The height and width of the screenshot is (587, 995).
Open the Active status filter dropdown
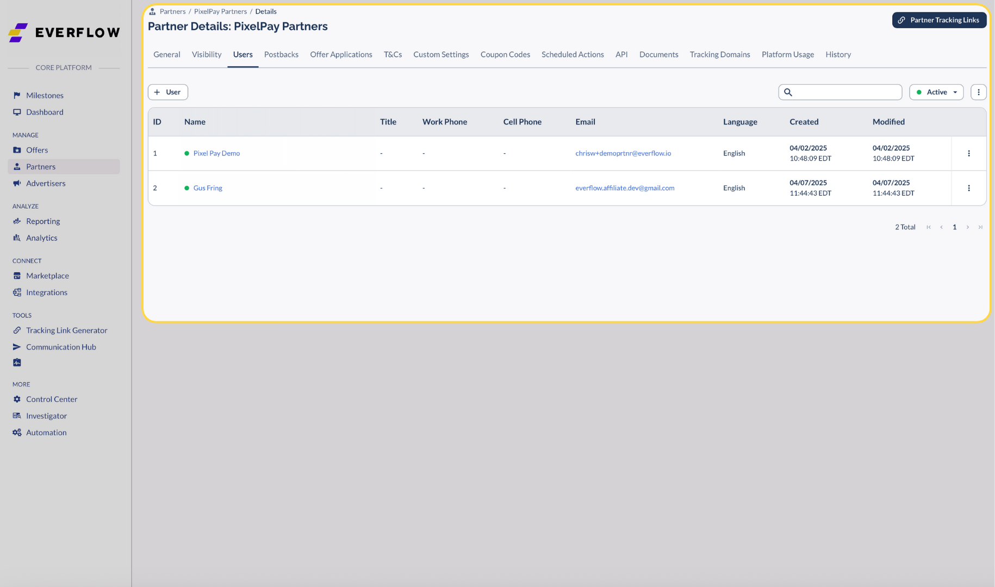(936, 92)
